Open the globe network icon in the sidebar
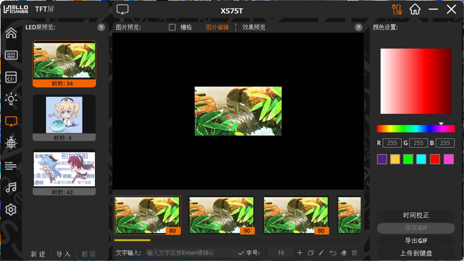 point(11,143)
